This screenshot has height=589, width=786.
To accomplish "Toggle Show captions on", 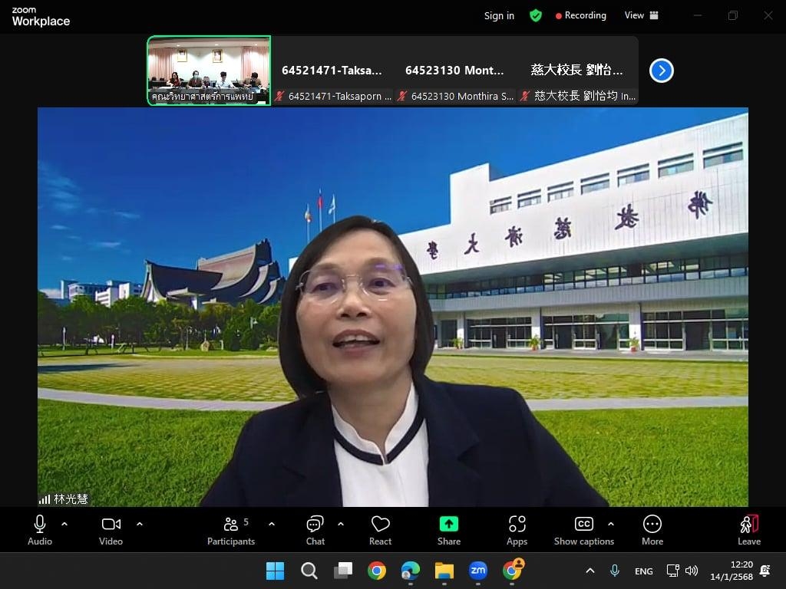I will click(583, 530).
